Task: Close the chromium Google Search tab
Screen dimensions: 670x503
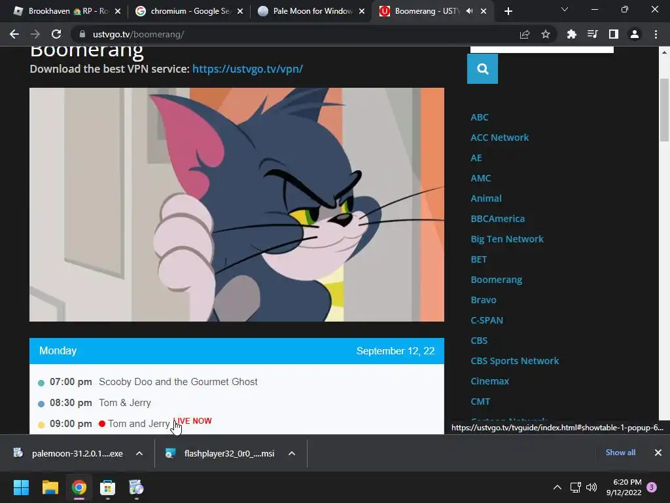Action: 240,11
